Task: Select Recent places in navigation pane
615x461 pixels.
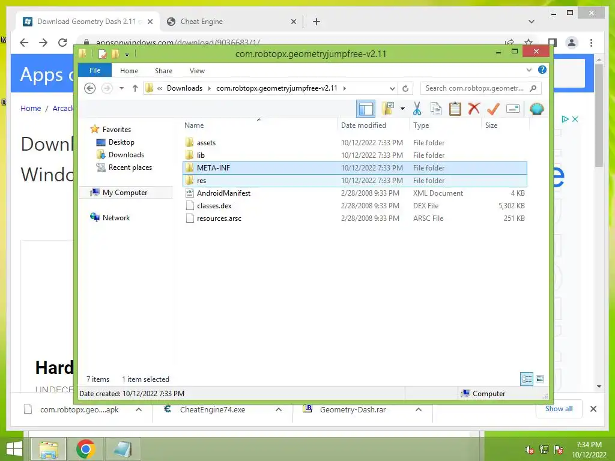Action: 130,167
